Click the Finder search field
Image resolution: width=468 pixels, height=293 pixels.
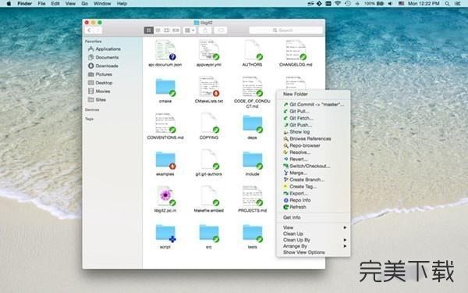point(285,30)
